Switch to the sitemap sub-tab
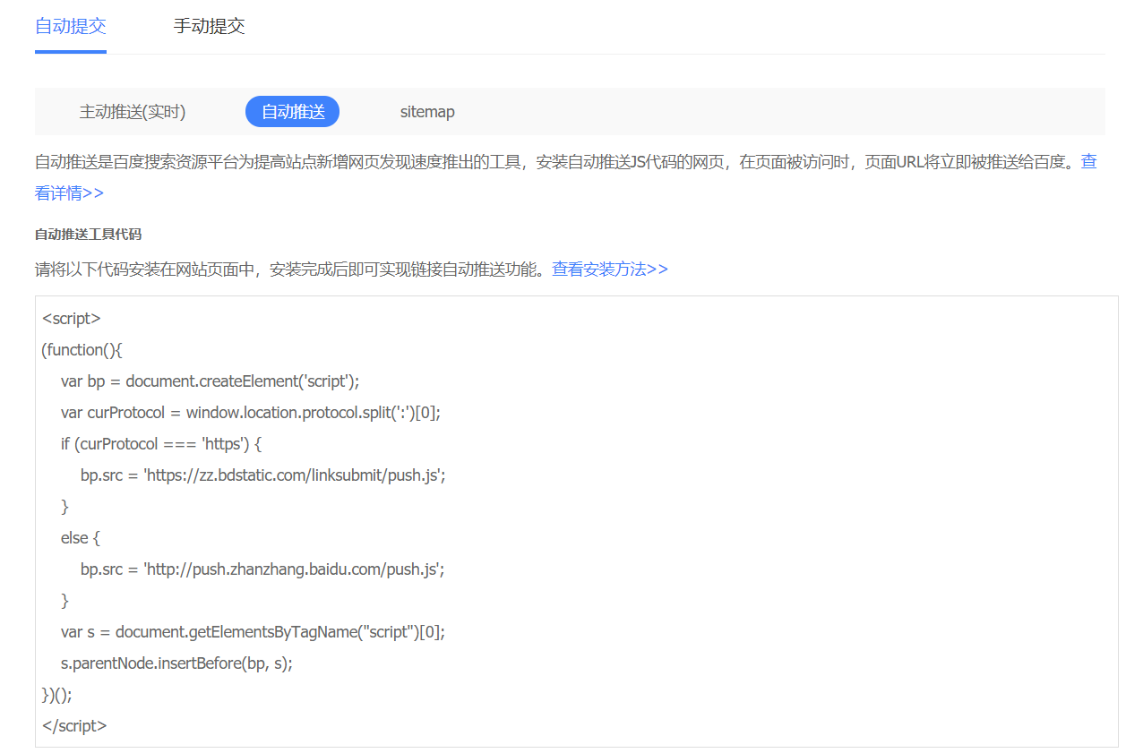 pos(427,111)
